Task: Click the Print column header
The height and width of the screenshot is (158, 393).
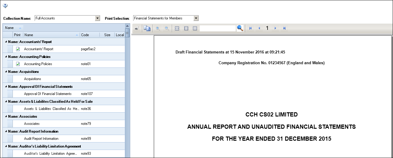Action: tap(18, 35)
